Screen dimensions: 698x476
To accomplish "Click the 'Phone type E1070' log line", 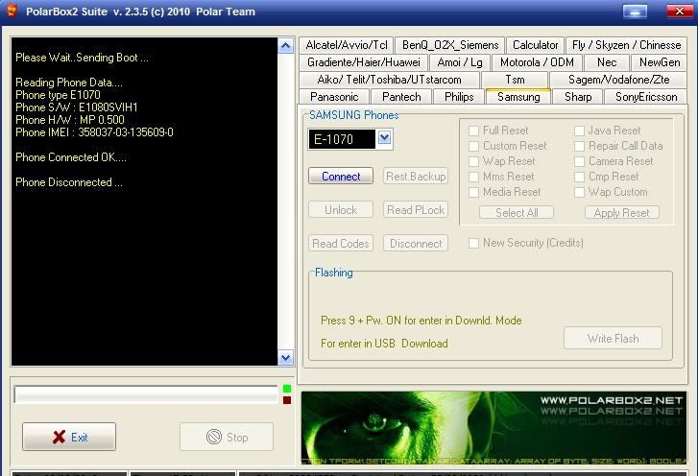I will (x=58, y=95).
